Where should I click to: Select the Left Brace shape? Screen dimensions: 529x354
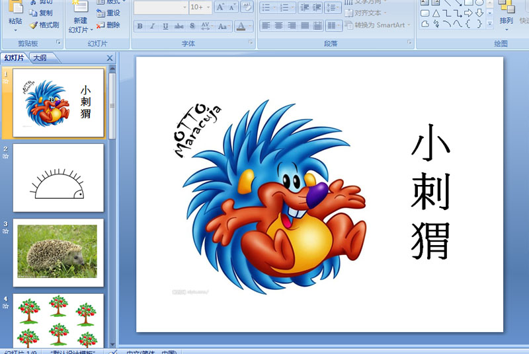[468, 24]
